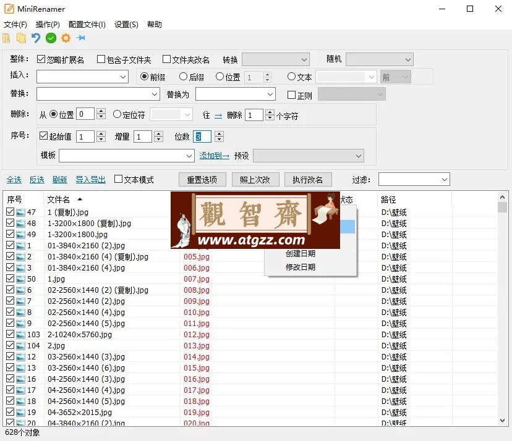Viewport: 512px width, 441px height.
Task: Enable 包含子文件夹 checkbox
Action: click(101, 59)
